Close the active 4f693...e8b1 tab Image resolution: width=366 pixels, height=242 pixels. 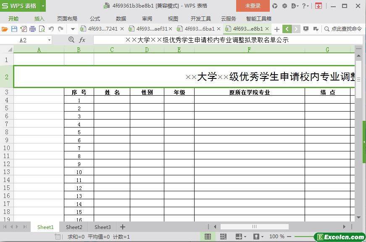click(267, 29)
